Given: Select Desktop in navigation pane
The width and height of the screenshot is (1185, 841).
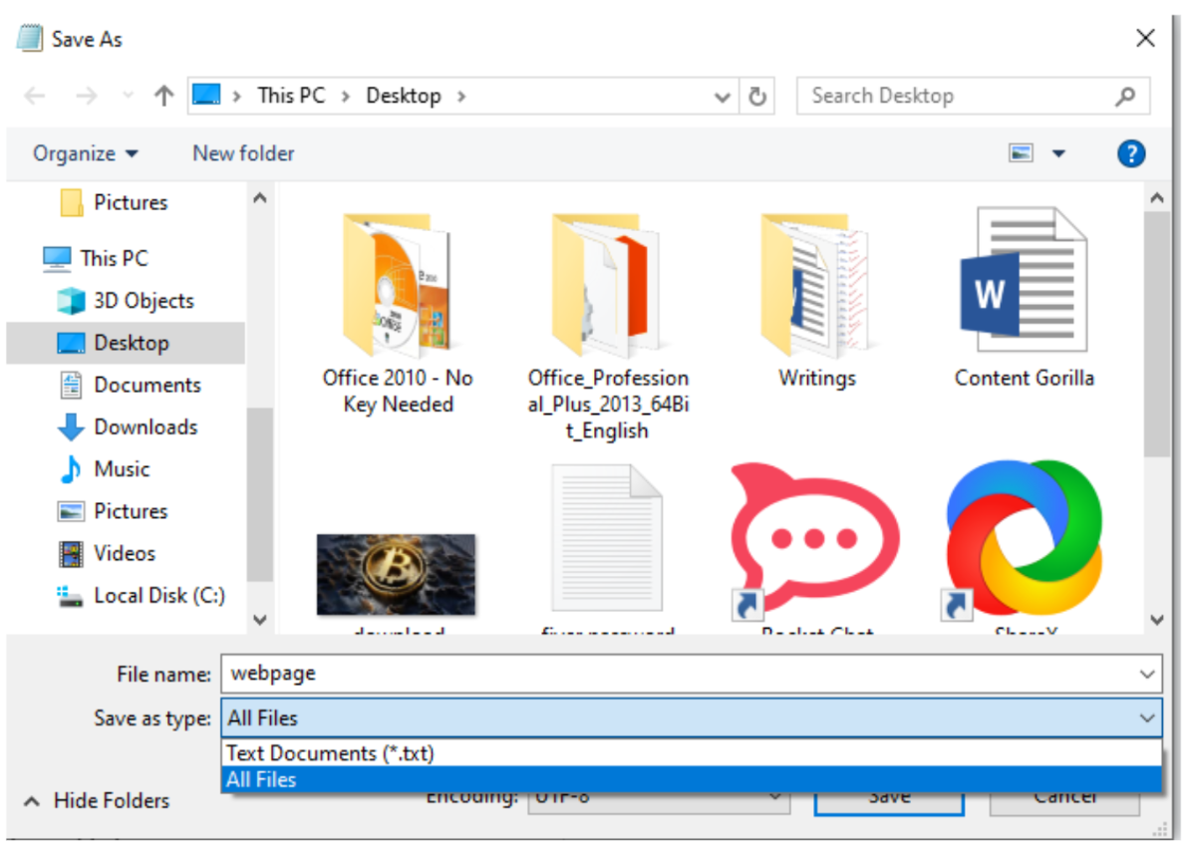Looking at the screenshot, I should (126, 343).
